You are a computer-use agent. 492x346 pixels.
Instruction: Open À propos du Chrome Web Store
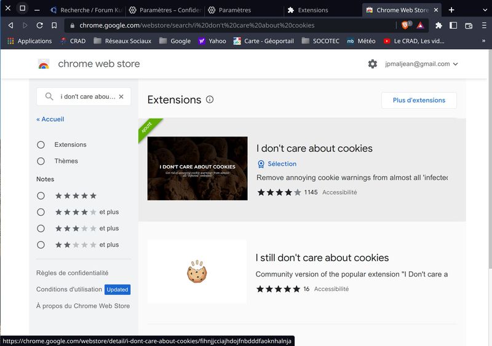pos(83,306)
